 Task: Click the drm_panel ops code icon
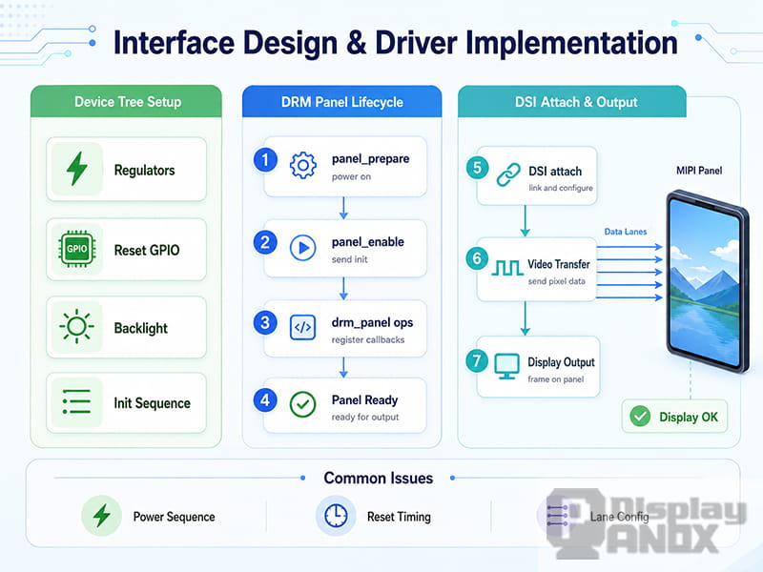click(302, 327)
